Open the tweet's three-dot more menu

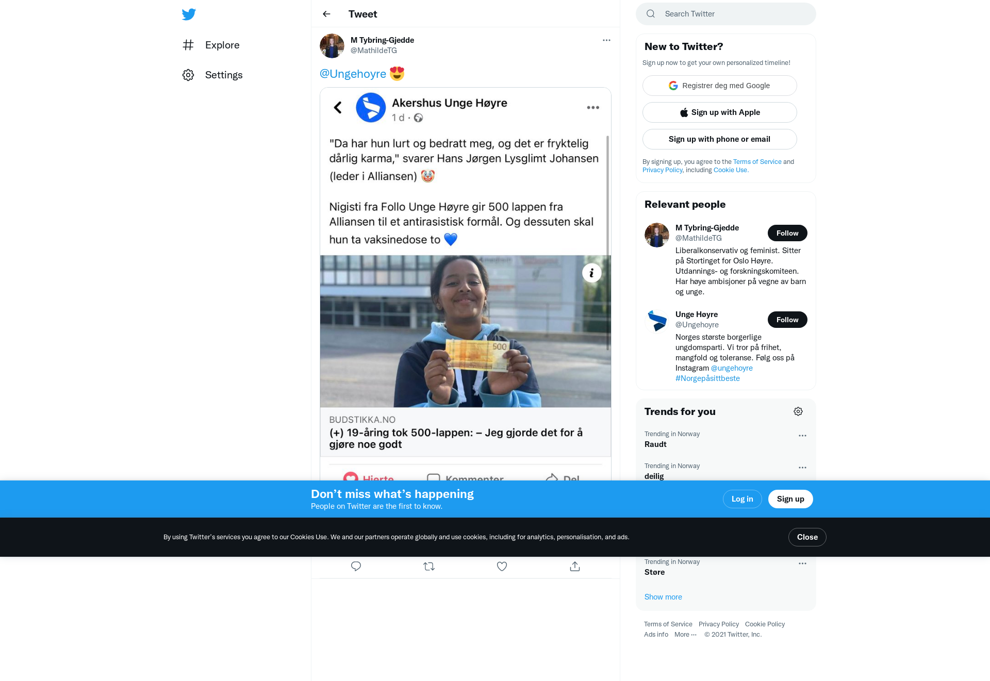(x=606, y=40)
